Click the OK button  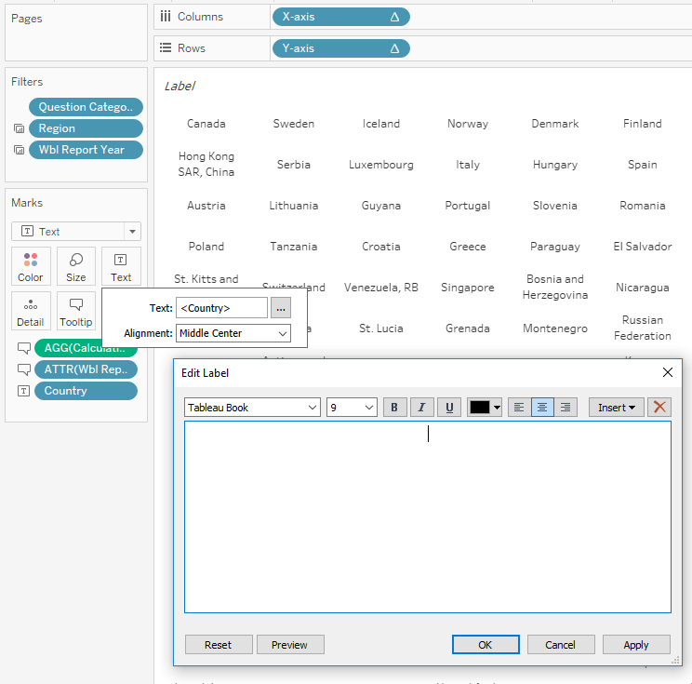tap(486, 644)
